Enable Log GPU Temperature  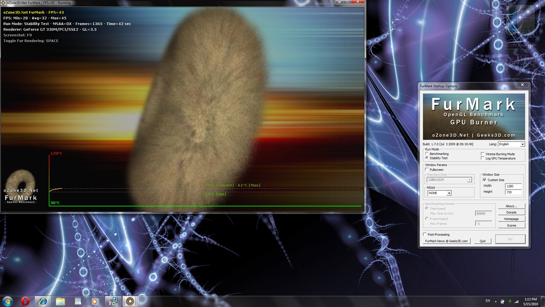coord(483,158)
